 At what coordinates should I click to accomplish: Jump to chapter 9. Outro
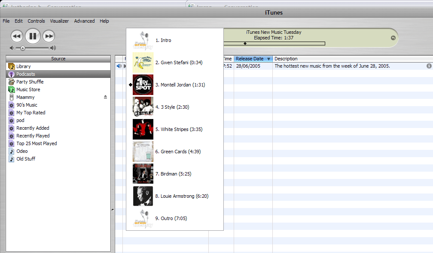coord(175,219)
